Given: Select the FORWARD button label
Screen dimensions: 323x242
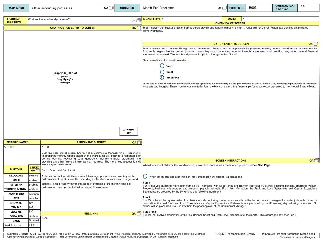Looking at the screenshot, I should tap(16, 216).
